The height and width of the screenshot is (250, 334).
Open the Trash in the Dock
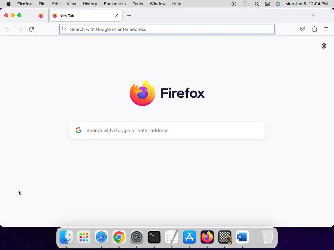(x=267, y=237)
